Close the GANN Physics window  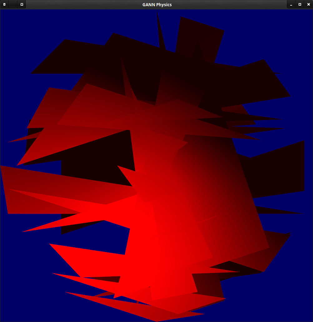point(309,4)
